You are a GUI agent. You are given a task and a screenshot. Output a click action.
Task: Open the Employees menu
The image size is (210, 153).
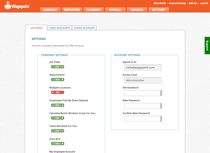[72, 10]
